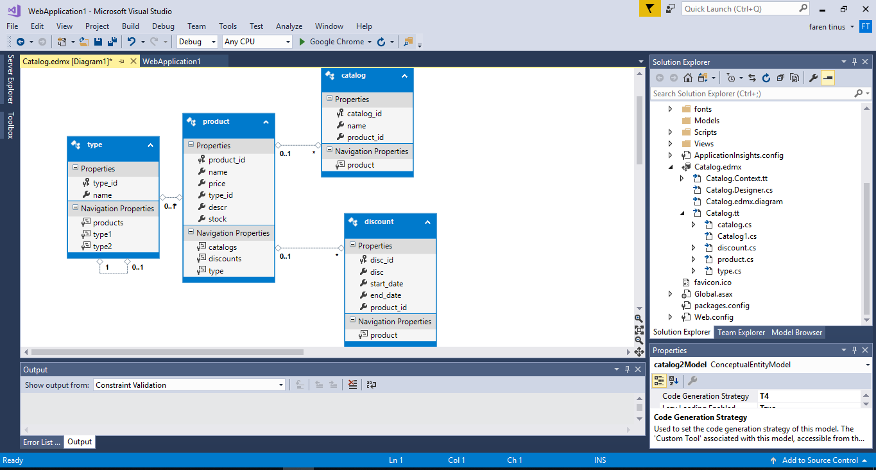This screenshot has width=876, height=470.
Task: Switch to the Team Explorer panel
Action: pyautogui.click(x=741, y=332)
